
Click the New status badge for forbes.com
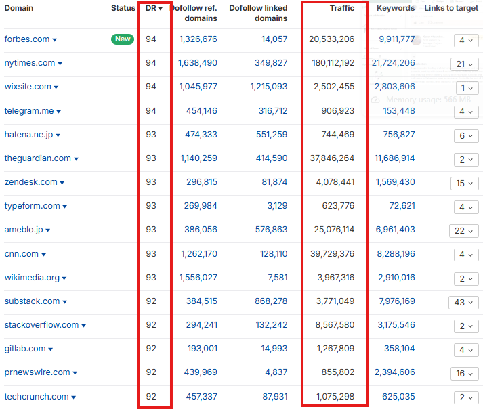click(x=123, y=39)
